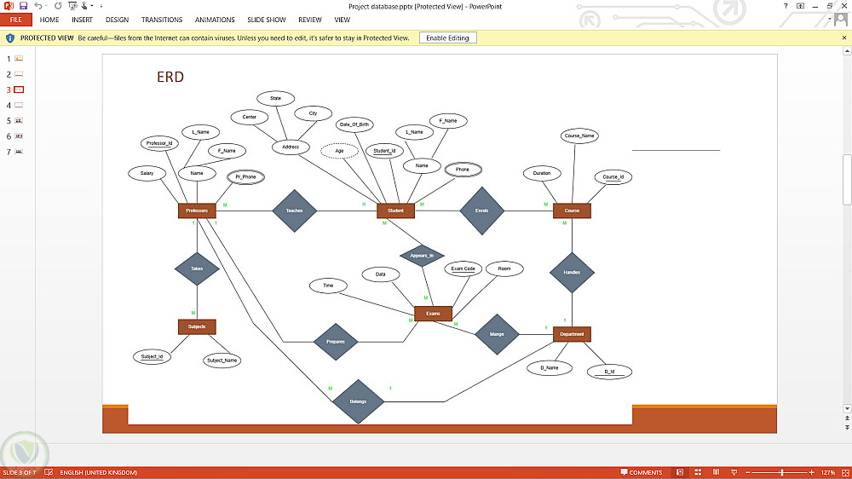The width and height of the screenshot is (852, 479).
Task: Click the Save icon in quick access toolbar
Action: 23,5
